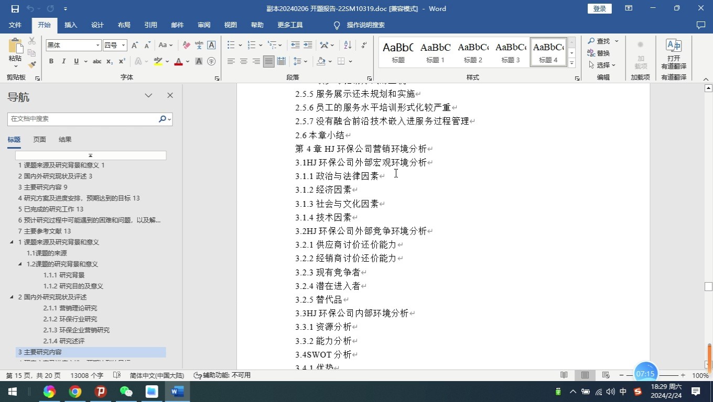Center align text

click(x=243, y=61)
